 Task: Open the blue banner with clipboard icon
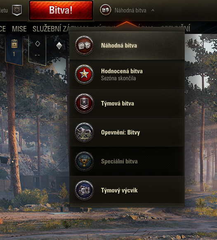(14, 49)
